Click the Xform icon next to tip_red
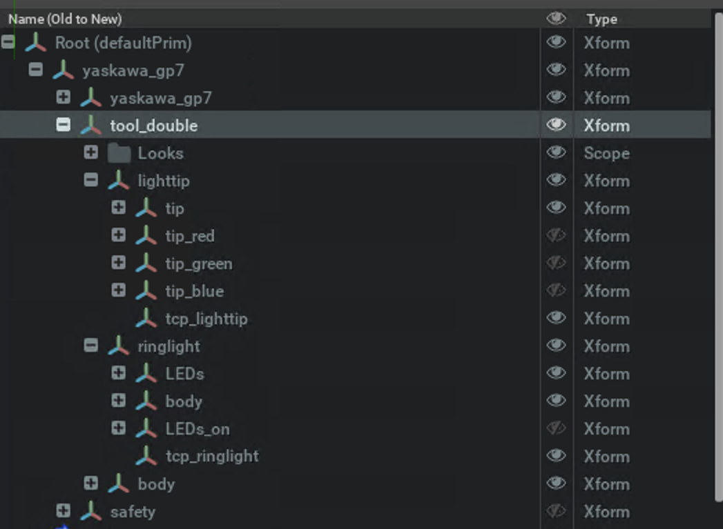 click(x=146, y=236)
